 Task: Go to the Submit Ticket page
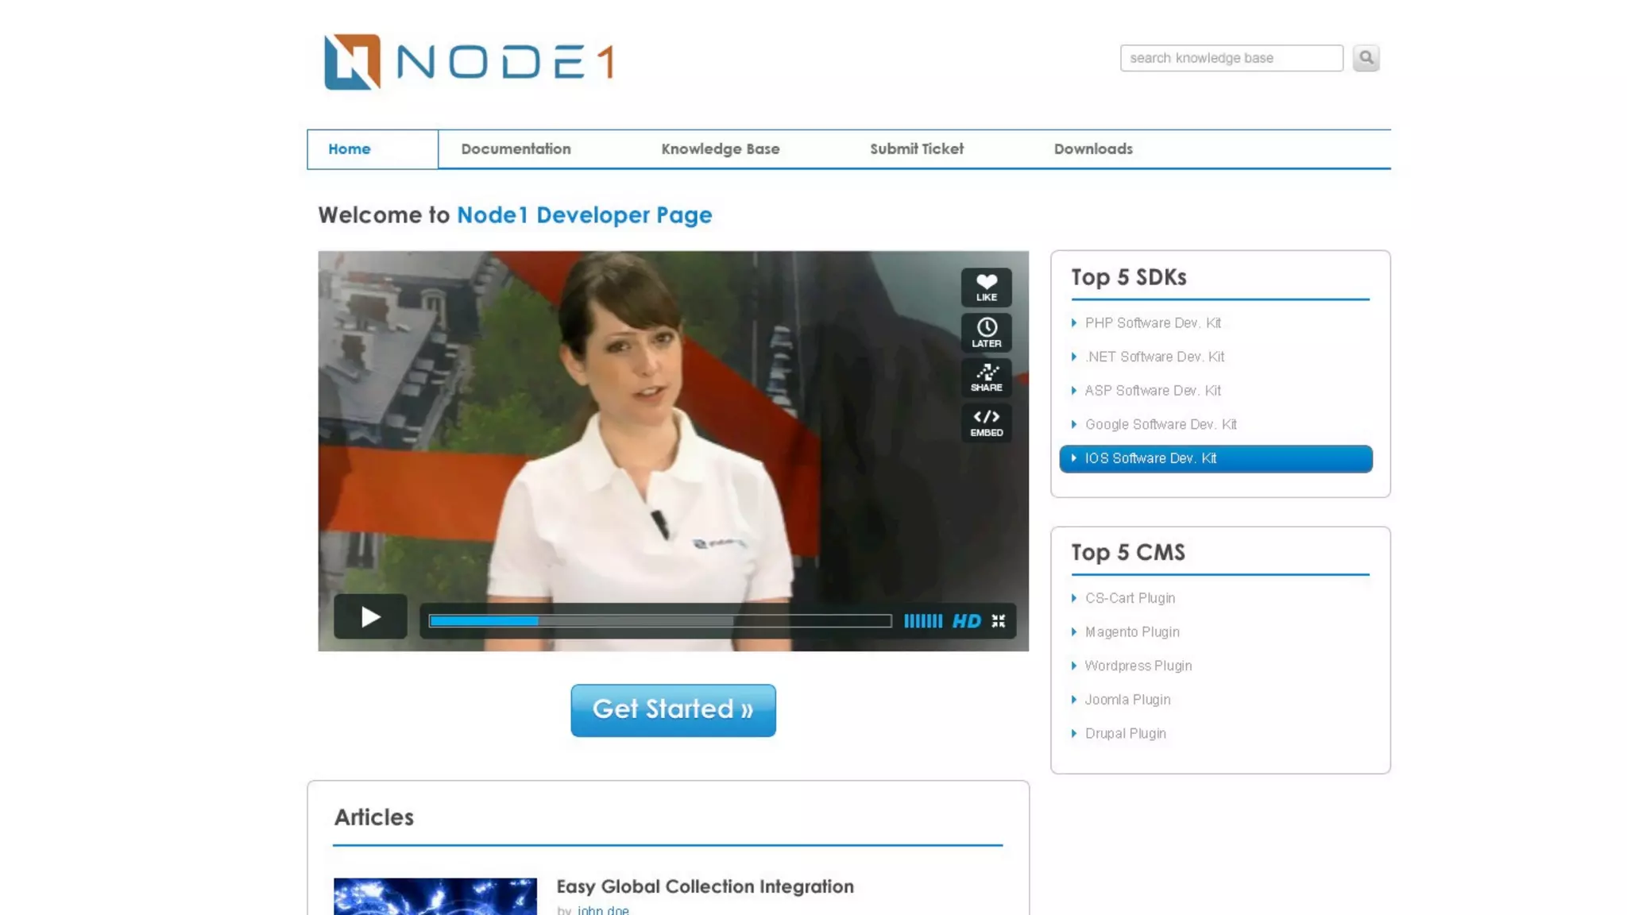pyautogui.click(x=916, y=149)
